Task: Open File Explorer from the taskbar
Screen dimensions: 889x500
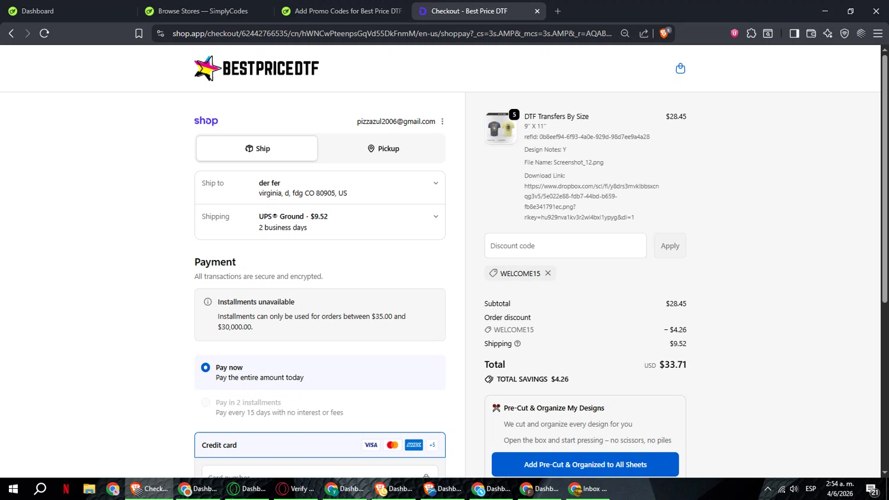Action: pos(89,489)
